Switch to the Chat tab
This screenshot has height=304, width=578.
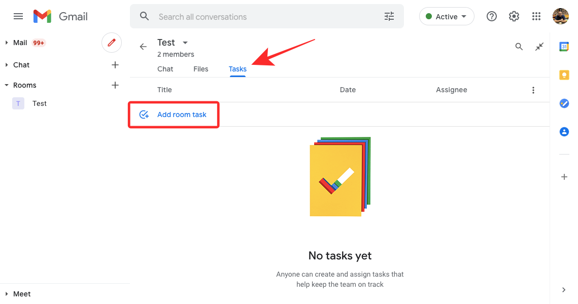point(165,69)
